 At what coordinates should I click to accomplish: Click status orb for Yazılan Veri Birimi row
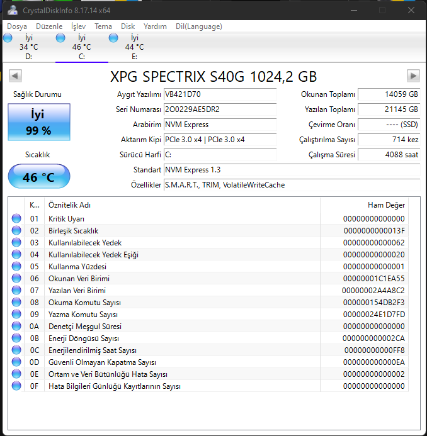coord(16,290)
